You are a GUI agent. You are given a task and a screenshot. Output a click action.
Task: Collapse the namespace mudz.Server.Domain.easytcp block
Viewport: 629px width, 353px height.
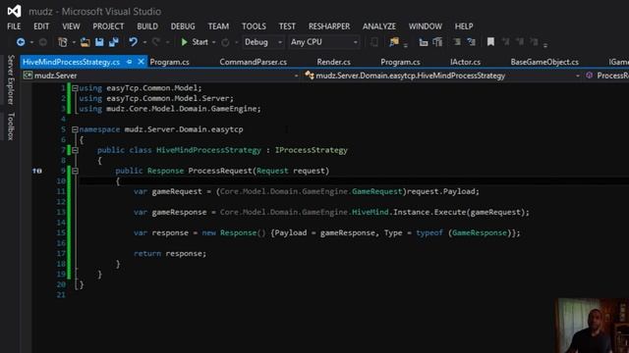(75, 129)
